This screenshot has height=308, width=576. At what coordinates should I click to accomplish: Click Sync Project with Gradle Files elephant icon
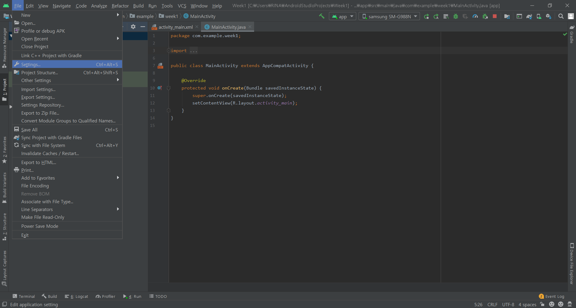529,16
